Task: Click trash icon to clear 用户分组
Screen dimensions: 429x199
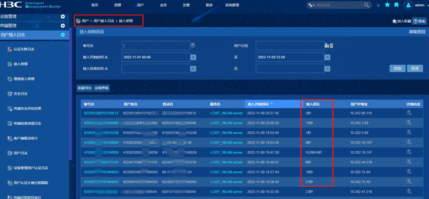Action: (331, 45)
